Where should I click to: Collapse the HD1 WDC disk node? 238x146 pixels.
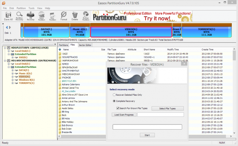[5, 61]
